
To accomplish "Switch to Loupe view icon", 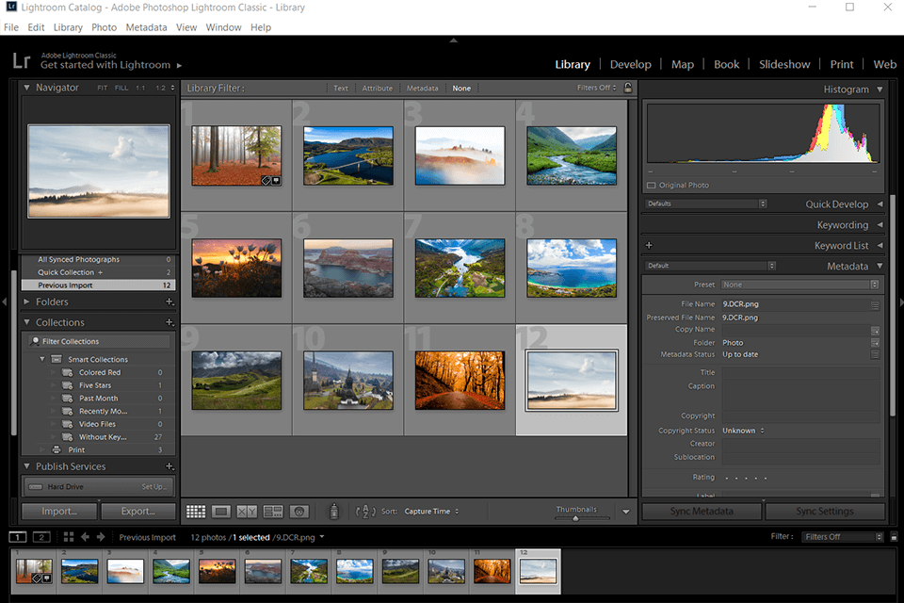I will 220,512.
